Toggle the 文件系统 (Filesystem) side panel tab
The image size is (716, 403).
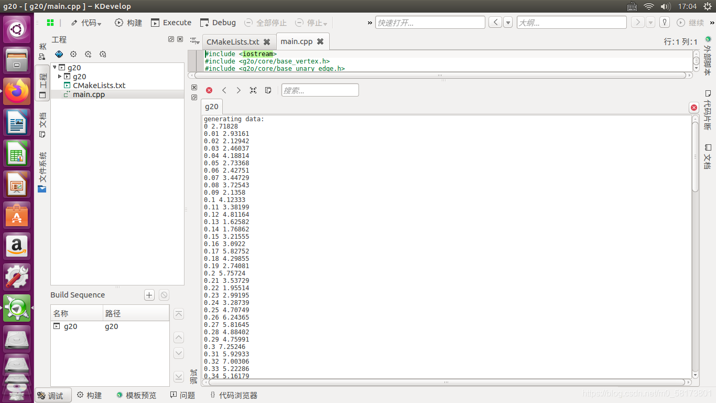coord(42,172)
